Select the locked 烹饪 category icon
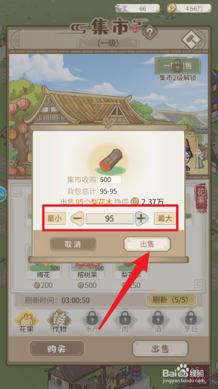218x389 pixels. 190,320
